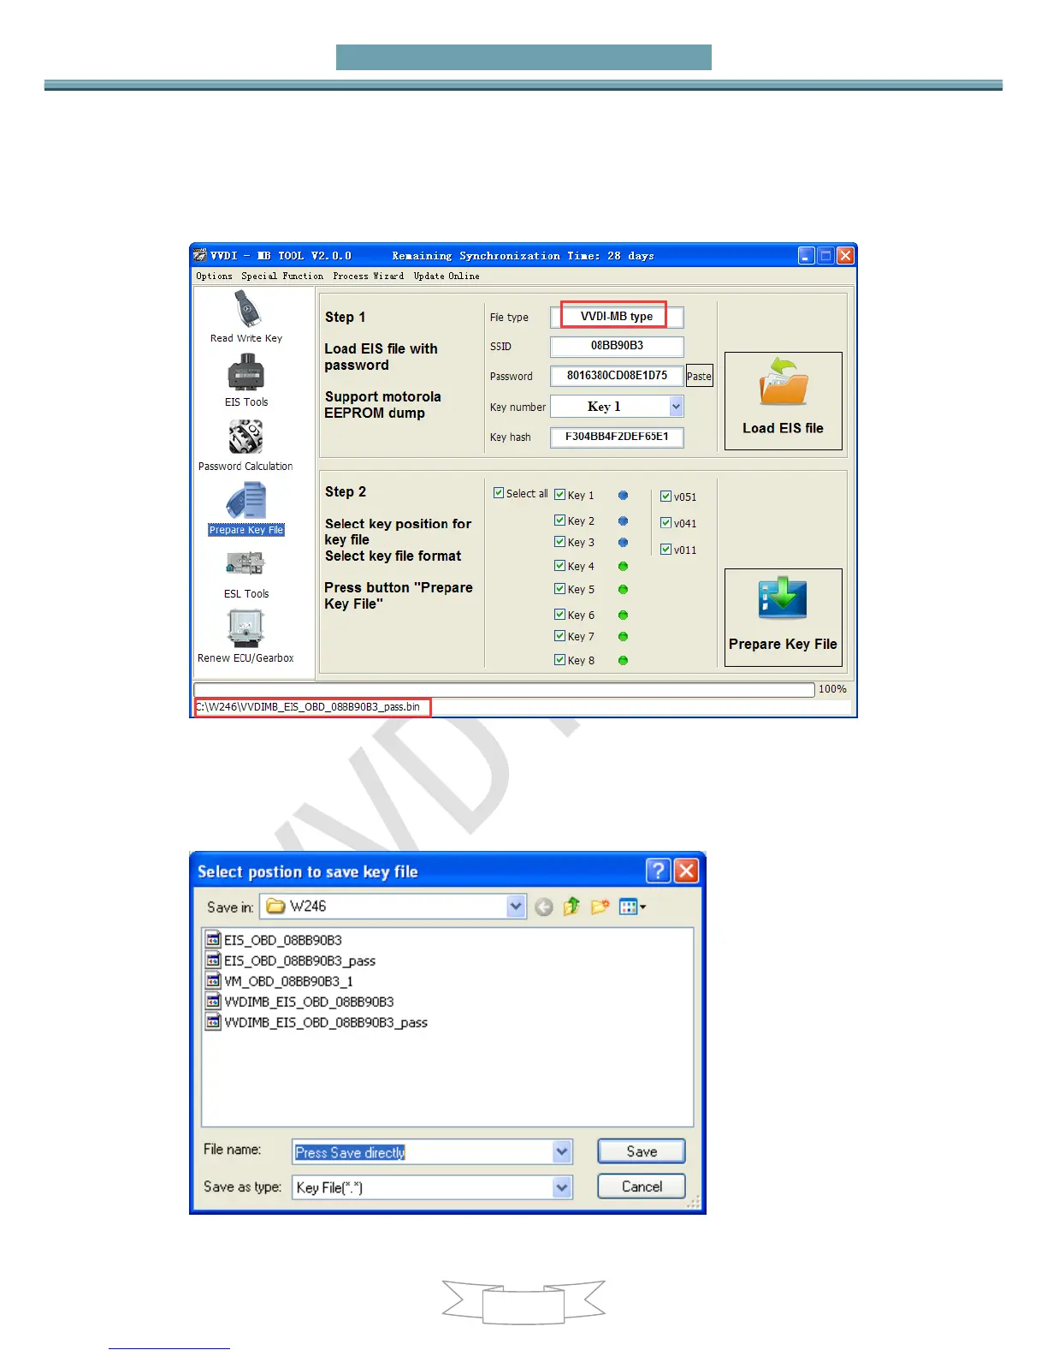Image resolution: width=1047 pixels, height=1356 pixels.
Task: Click the green status dot beside Key 4
Action: (623, 566)
